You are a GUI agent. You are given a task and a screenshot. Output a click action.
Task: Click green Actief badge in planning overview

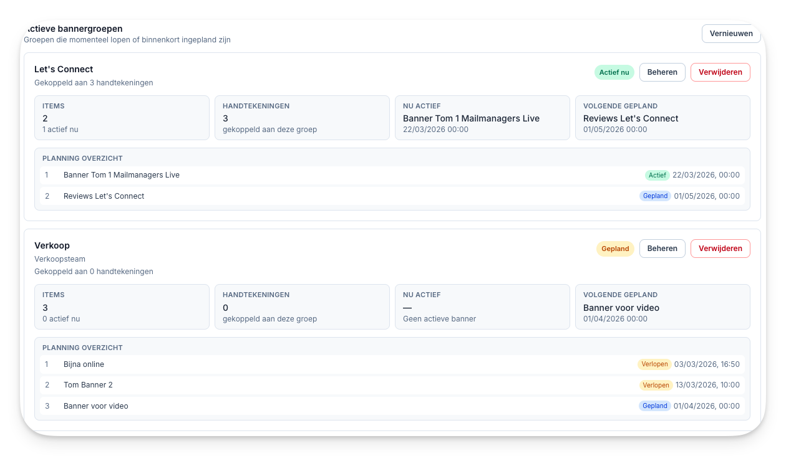coord(657,175)
